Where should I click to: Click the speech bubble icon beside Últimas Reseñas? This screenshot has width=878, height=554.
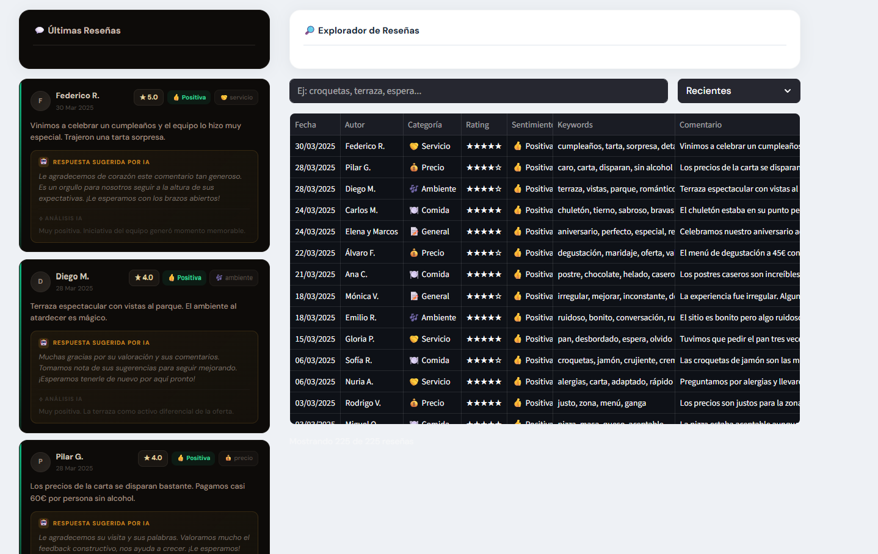point(40,31)
